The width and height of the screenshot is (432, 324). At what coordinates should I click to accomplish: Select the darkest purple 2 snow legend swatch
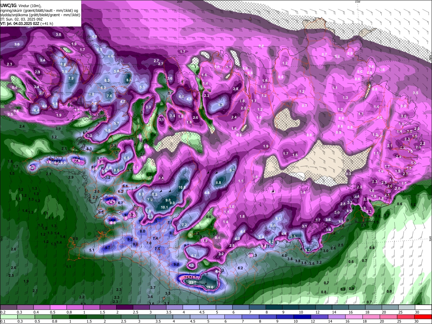(x=124, y=307)
